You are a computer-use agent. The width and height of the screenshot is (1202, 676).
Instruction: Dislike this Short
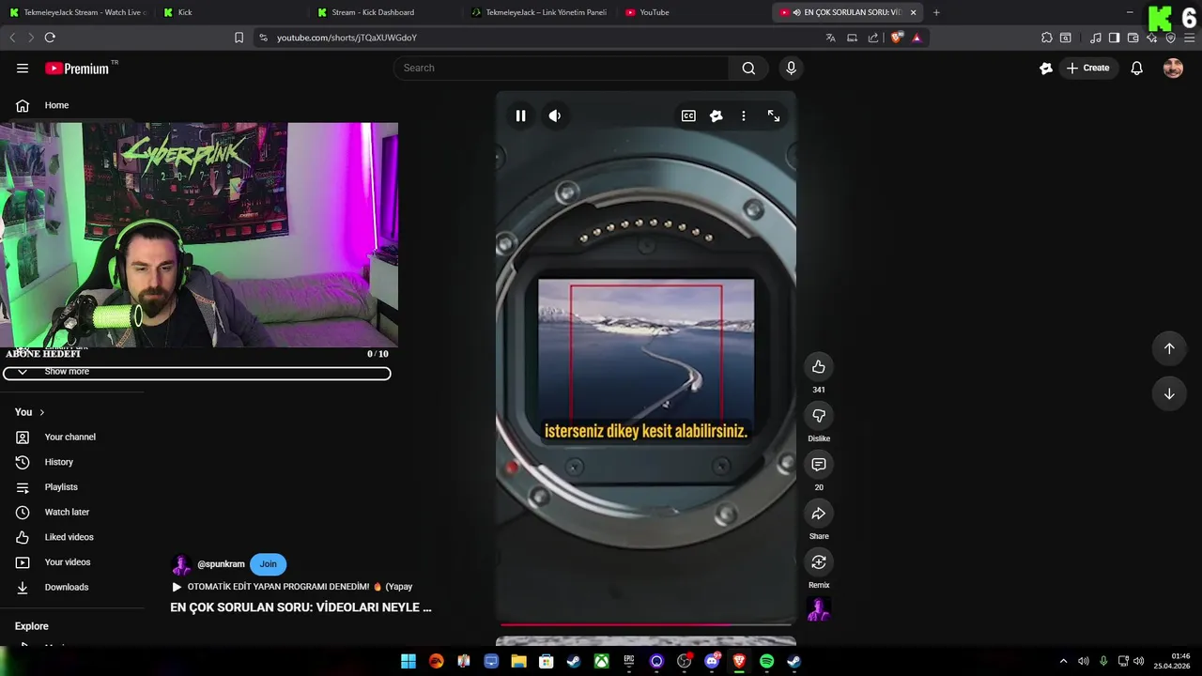point(819,415)
